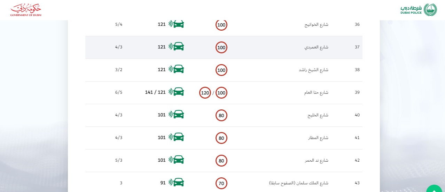
Task: Click the شارع العمردي street name
Action: point(317,47)
